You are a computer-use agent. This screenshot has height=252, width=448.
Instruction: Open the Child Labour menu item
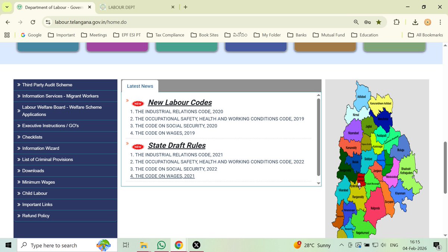click(x=65, y=193)
